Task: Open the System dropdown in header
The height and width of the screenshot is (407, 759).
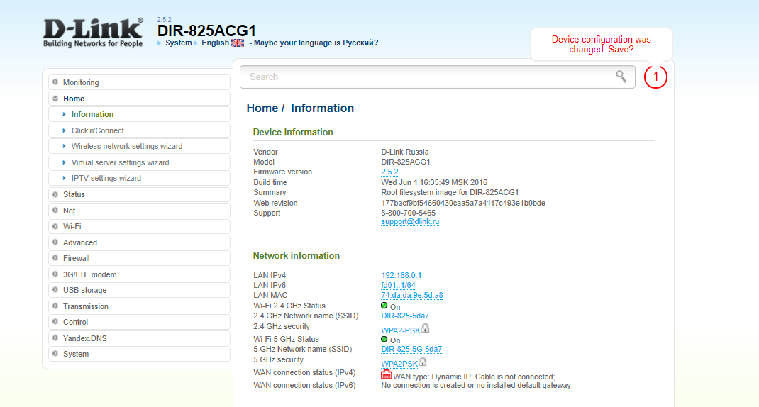Action: [178, 43]
